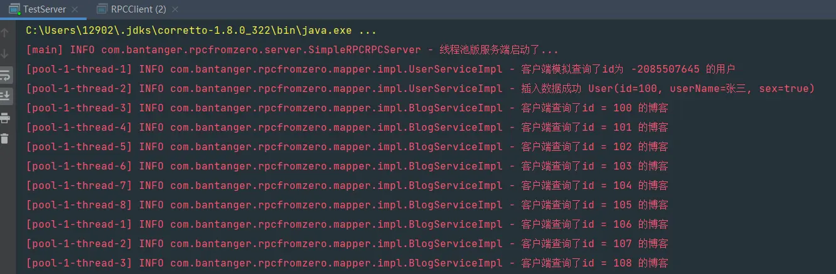
Task: Switch to the RPCClient (2) tab
Action: 138,9
